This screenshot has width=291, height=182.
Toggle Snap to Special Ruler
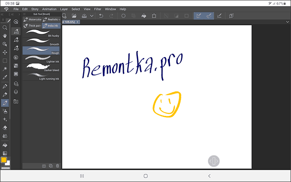pos(209,16)
